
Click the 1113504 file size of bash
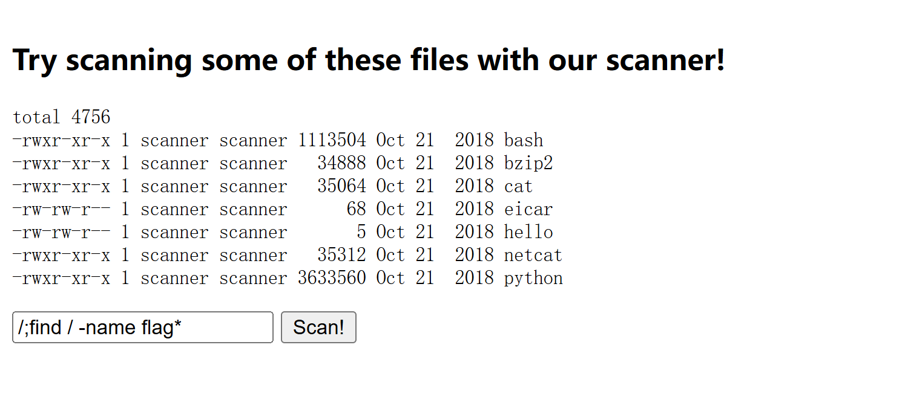click(332, 140)
